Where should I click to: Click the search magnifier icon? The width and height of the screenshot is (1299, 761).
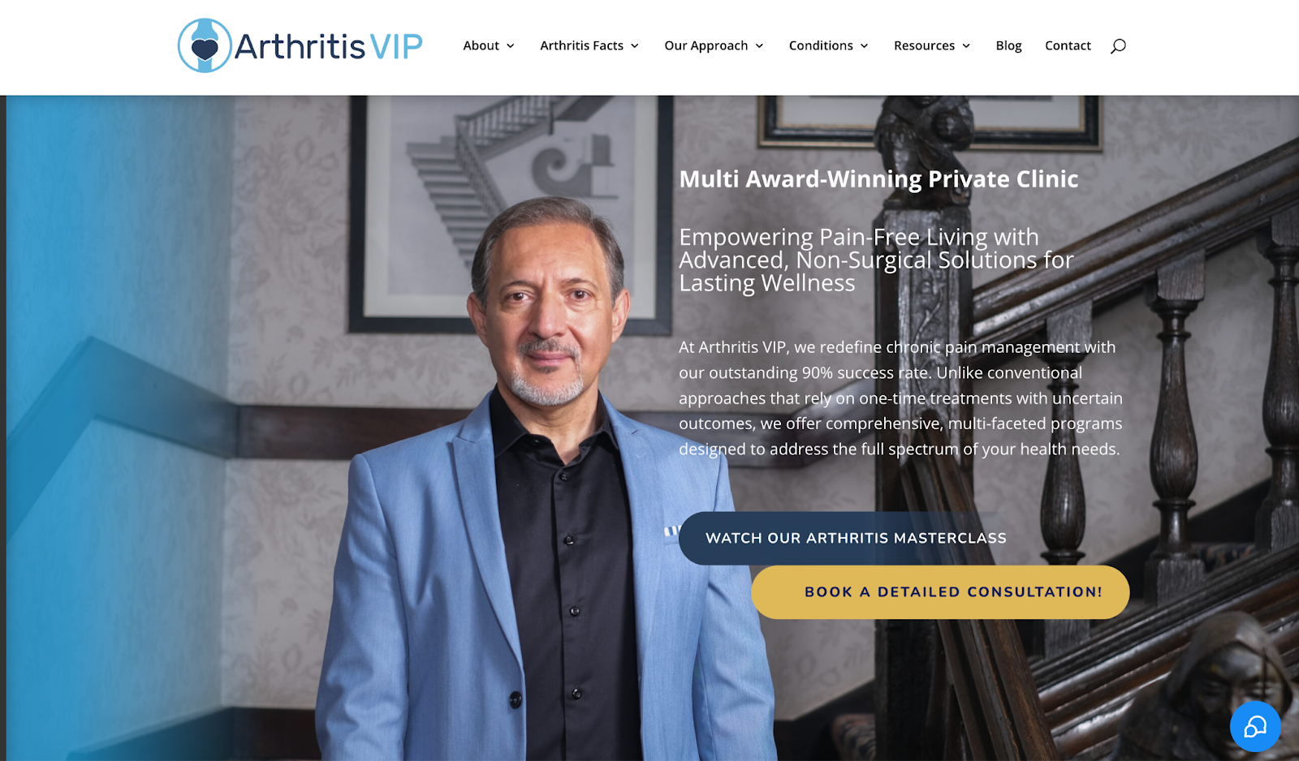(x=1118, y=46)
